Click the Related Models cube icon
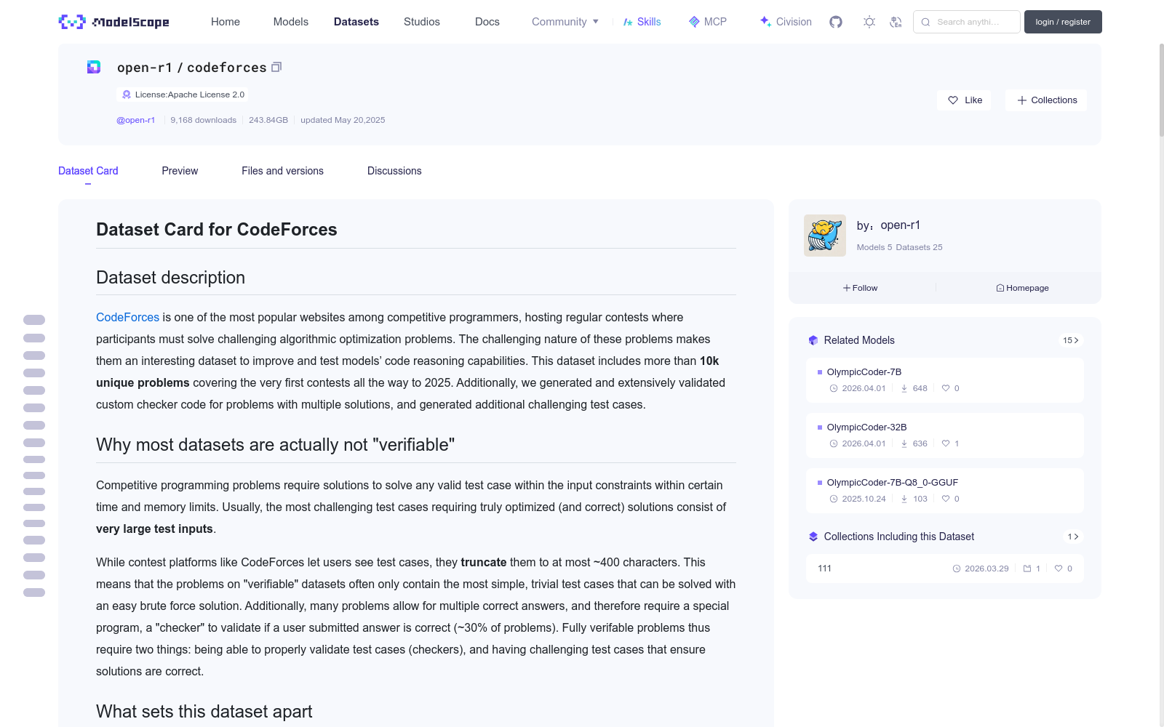The height and width of the screenshot is (727, 1164). 813,340
